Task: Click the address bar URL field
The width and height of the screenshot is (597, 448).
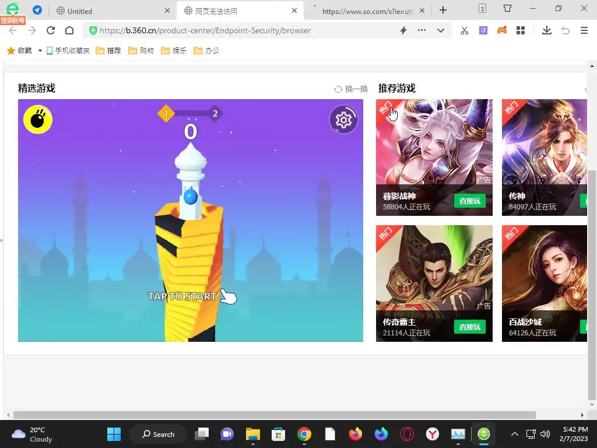Action: [244, 30]
